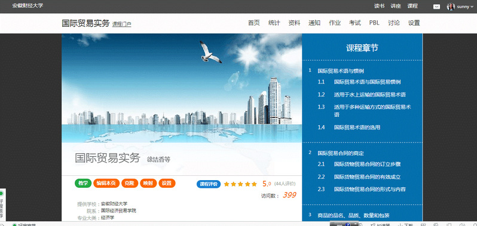The width and height of the screenshot is (477, 226).
Task: Click the 课程门户 link beside course title
Action: 122,24
